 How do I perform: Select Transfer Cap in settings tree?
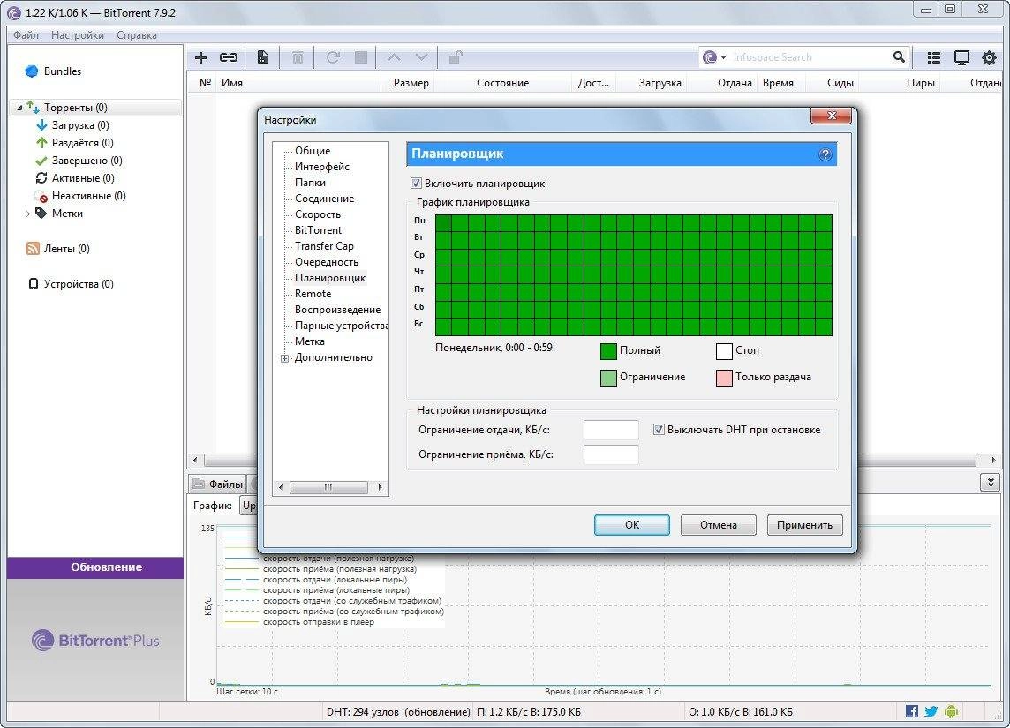[x=324, y=246]
